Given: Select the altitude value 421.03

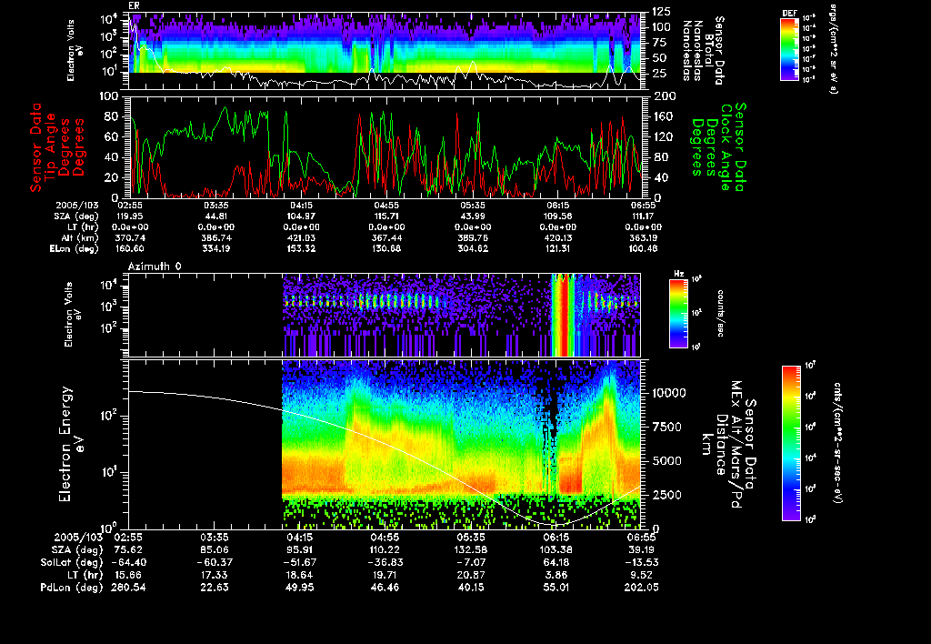Looking at the screenshot, I should coord(300,237).
